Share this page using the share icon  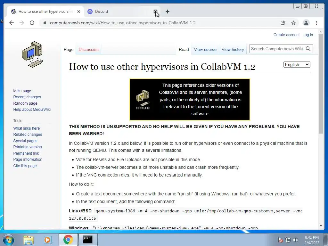(x=283, y=23)
